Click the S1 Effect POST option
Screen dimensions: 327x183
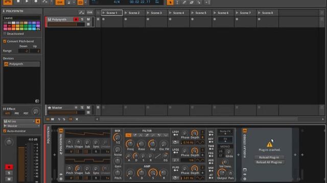coord(26,113)
